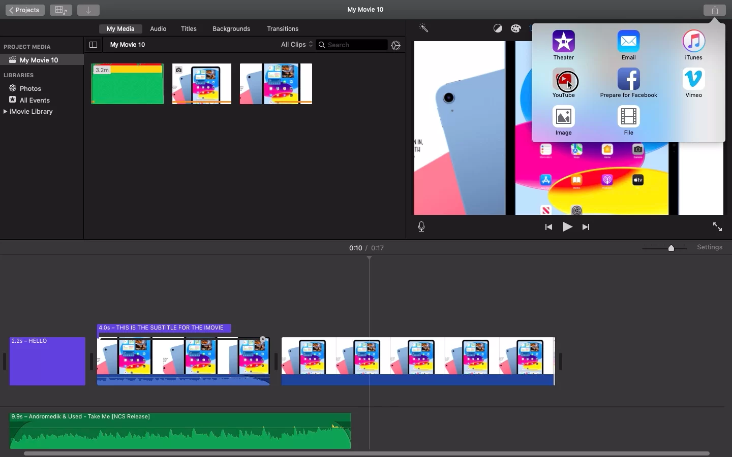
Task: Select the green 3.2m clip thumbnail
Action: [x=128, y=84]
